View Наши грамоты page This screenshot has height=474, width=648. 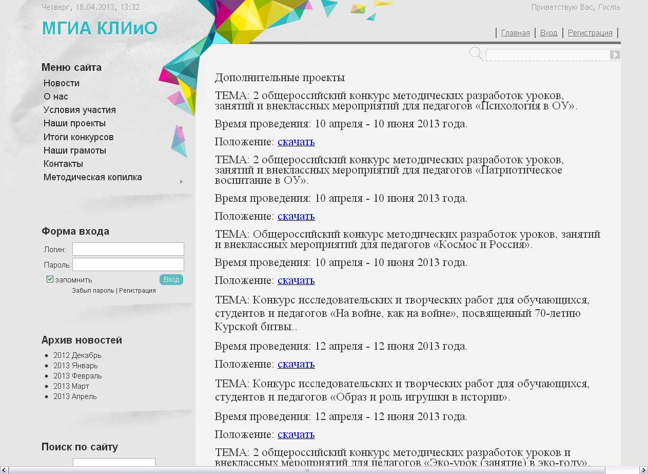pyautogui.click(x=75, y=150)
